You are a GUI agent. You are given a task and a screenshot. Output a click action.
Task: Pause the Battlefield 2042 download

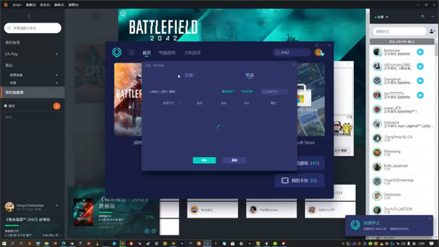pyautogui.click(x=147, y=231)
